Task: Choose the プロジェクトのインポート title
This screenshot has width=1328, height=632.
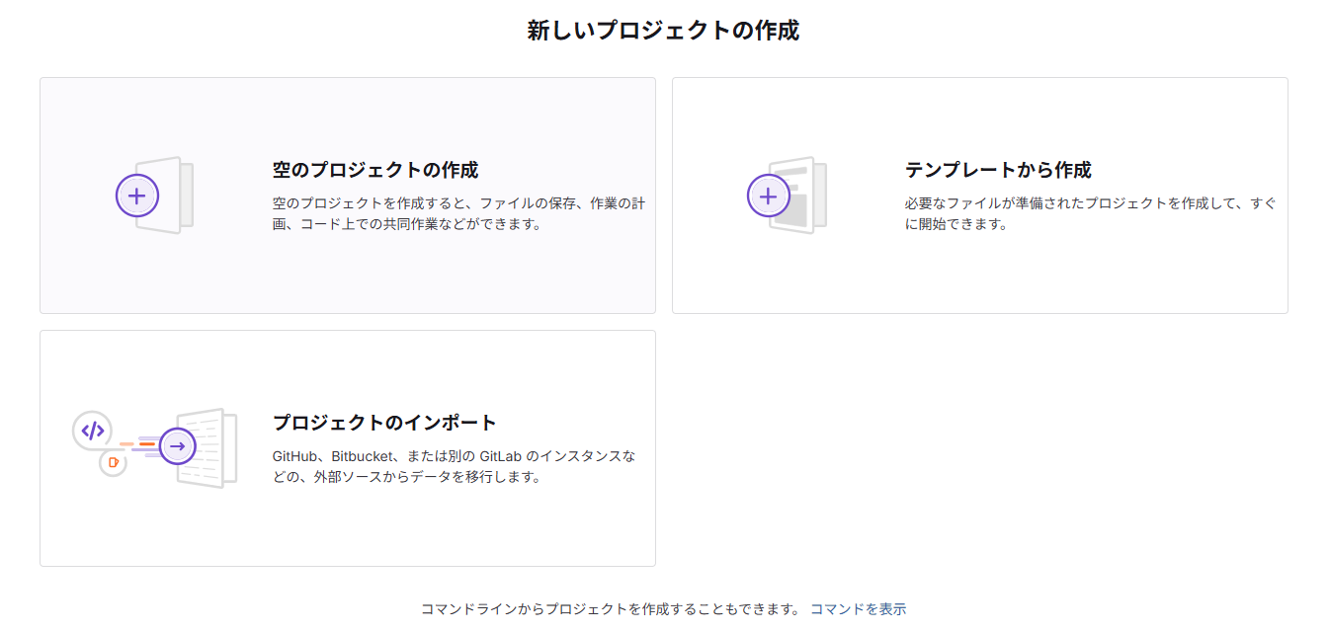Action: coord(384,423)
